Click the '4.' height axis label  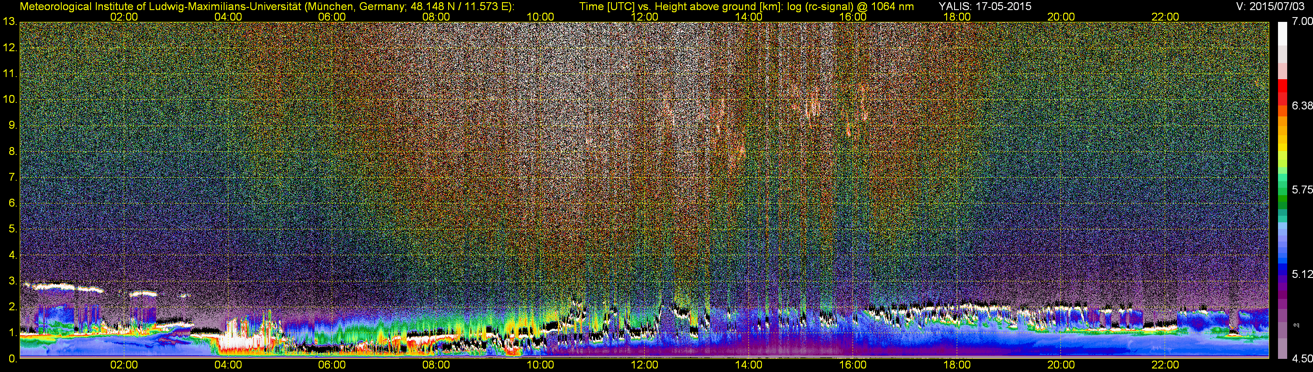pyautogui.click(x=13, y=255)
